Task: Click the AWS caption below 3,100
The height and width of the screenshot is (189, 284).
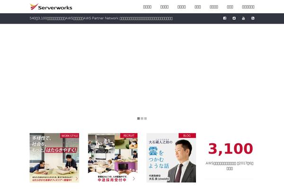Action: pos(230,165)
